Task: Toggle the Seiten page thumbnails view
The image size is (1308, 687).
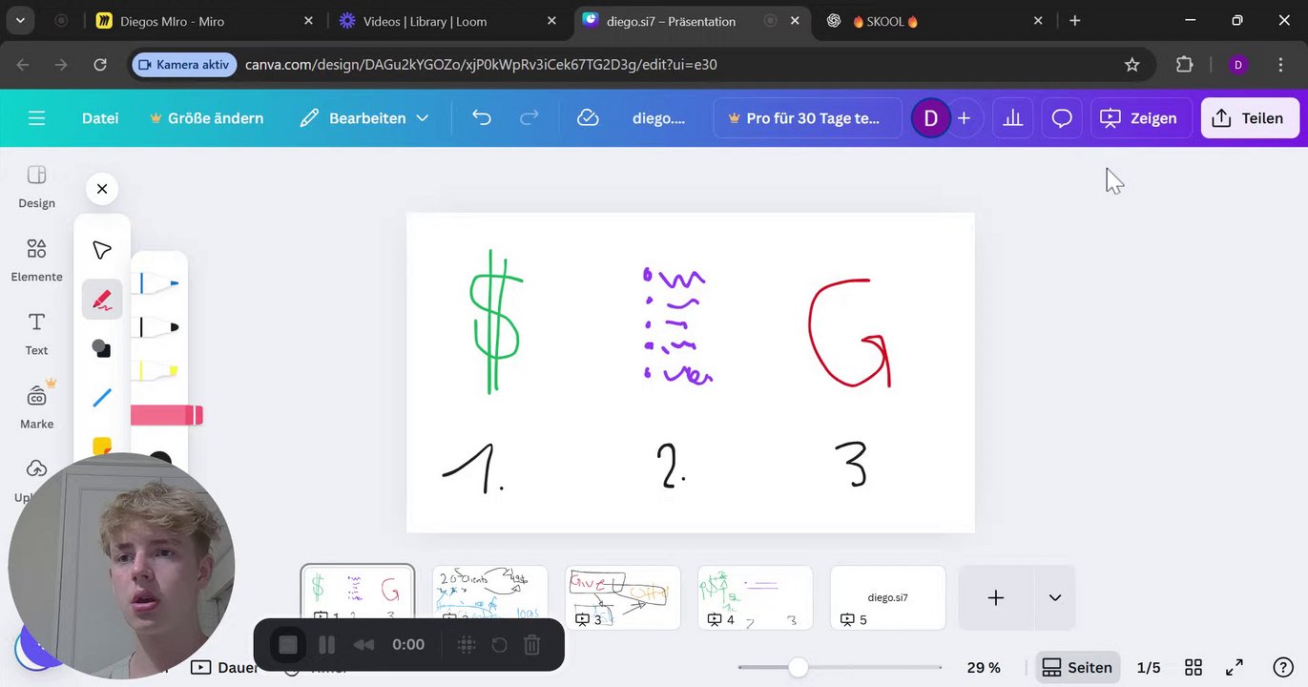Action: coord(1078,668)
